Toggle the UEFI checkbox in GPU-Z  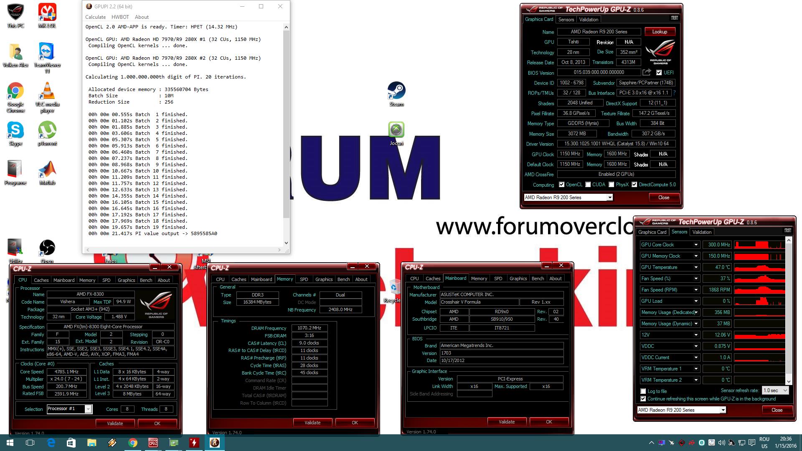coord(659,73)
